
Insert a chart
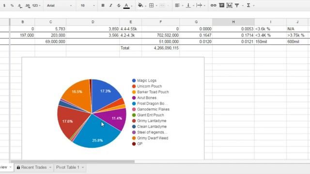click(x=229, y=5)
